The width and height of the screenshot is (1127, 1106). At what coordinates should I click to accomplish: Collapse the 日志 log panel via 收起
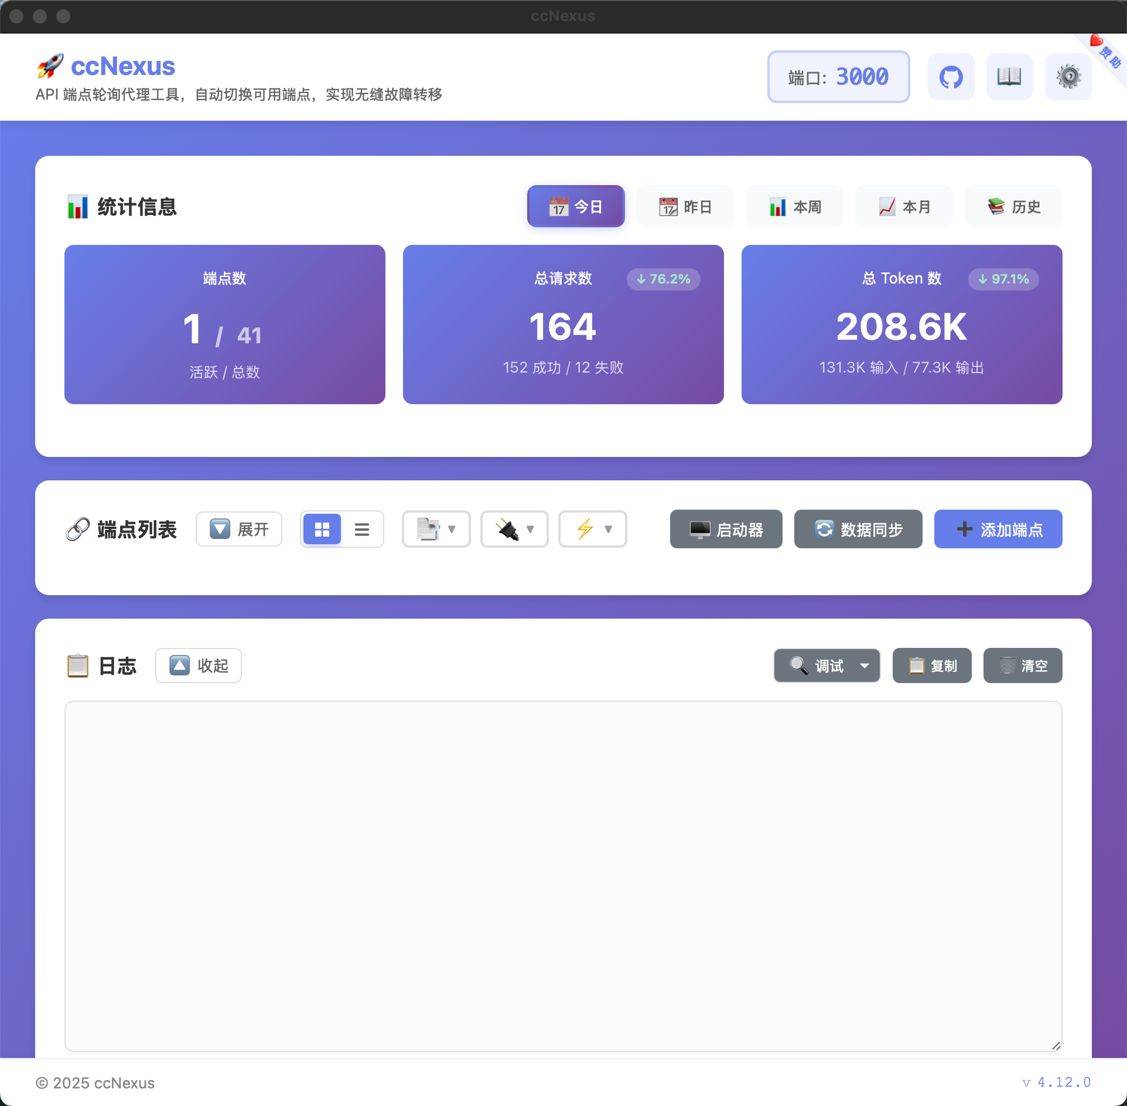(x=198, y=665)
